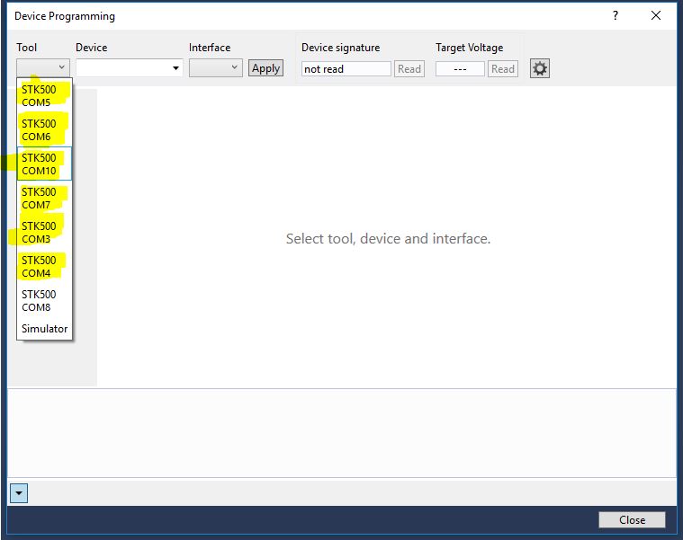Click the Close button

click(632, 520)
